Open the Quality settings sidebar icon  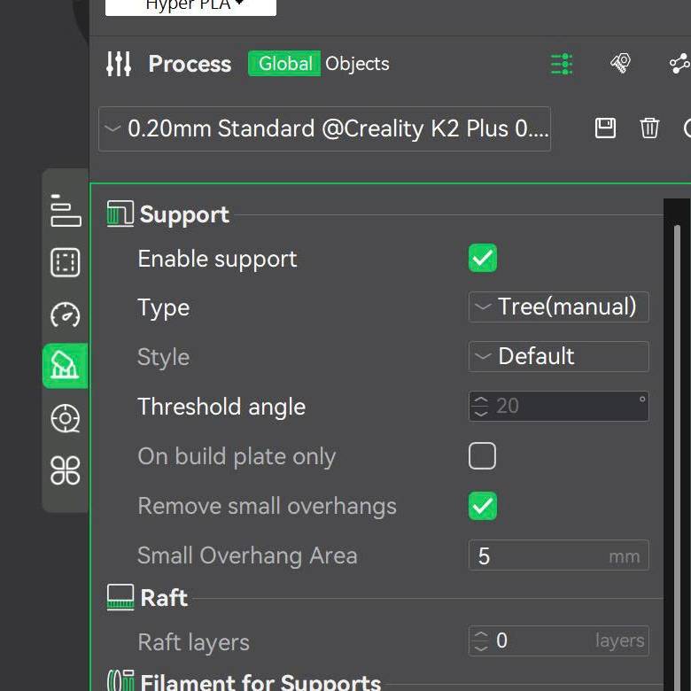point(66,211)
